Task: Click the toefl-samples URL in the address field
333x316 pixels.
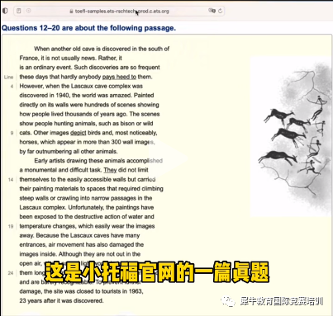Action: [122, 12]
